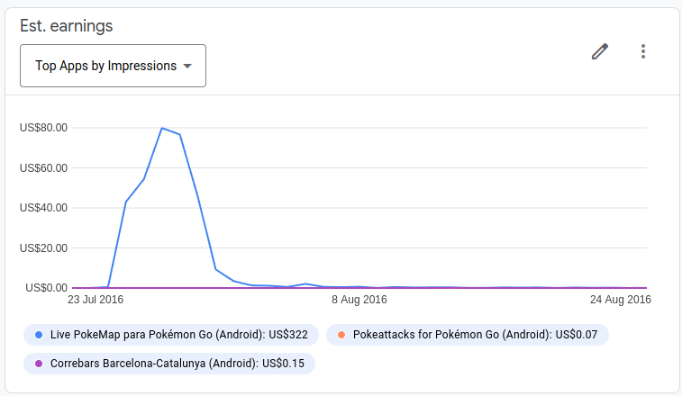
Task: Click the 23 Jul 2016 date label
Action: pos(95,299)
